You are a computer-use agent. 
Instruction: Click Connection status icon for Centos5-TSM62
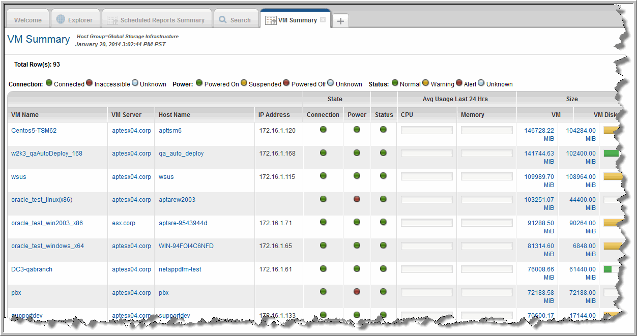click(x=323, y=130)
